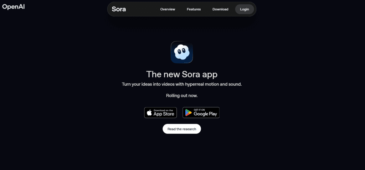Click the "Google Play" text on the badge
The width and height of the screenshot is (365, 170).
click(x=205, y=114)
